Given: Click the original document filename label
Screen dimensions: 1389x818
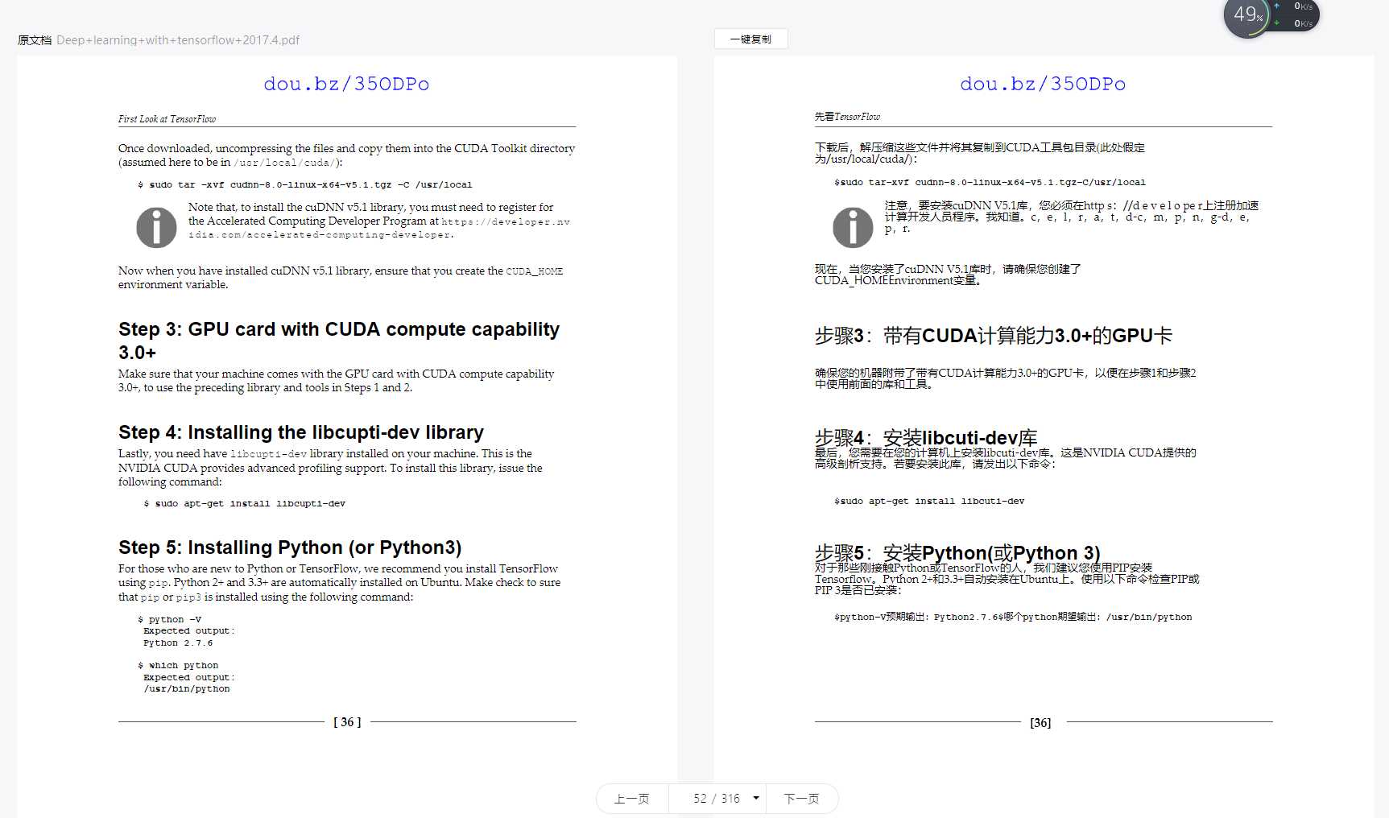Looking at the screenshot, I should [x=178, y=40].
